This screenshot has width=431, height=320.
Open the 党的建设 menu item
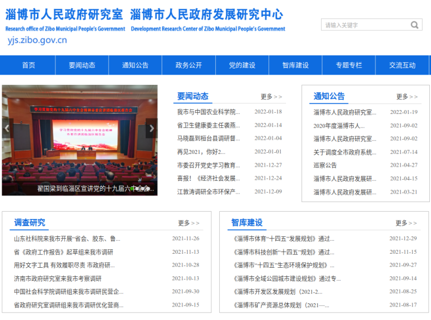coord(242,65)
